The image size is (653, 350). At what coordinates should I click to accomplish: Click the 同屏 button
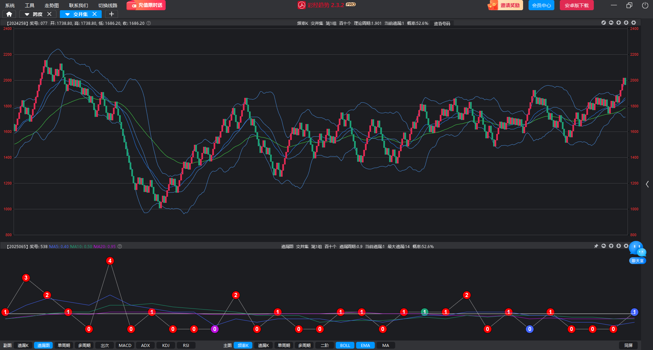click(x=629, y=345)
